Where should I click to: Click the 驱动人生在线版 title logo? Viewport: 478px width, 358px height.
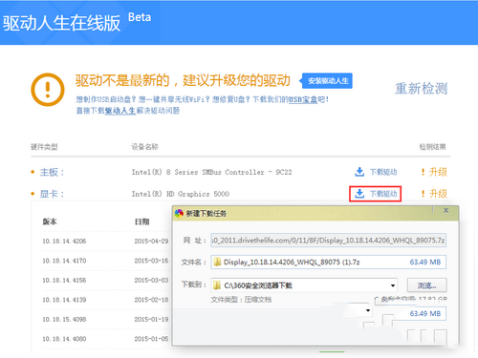pyautogui.click(x=61, y=23)
